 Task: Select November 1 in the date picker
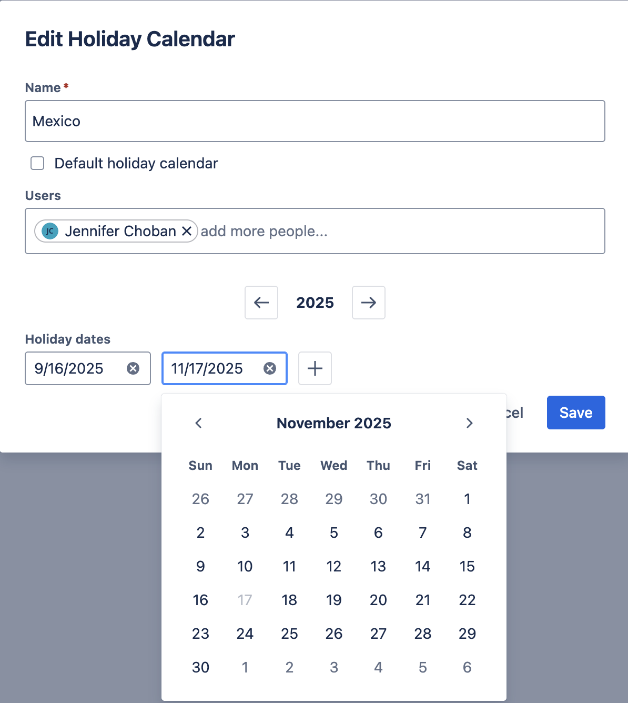[467, 499]
